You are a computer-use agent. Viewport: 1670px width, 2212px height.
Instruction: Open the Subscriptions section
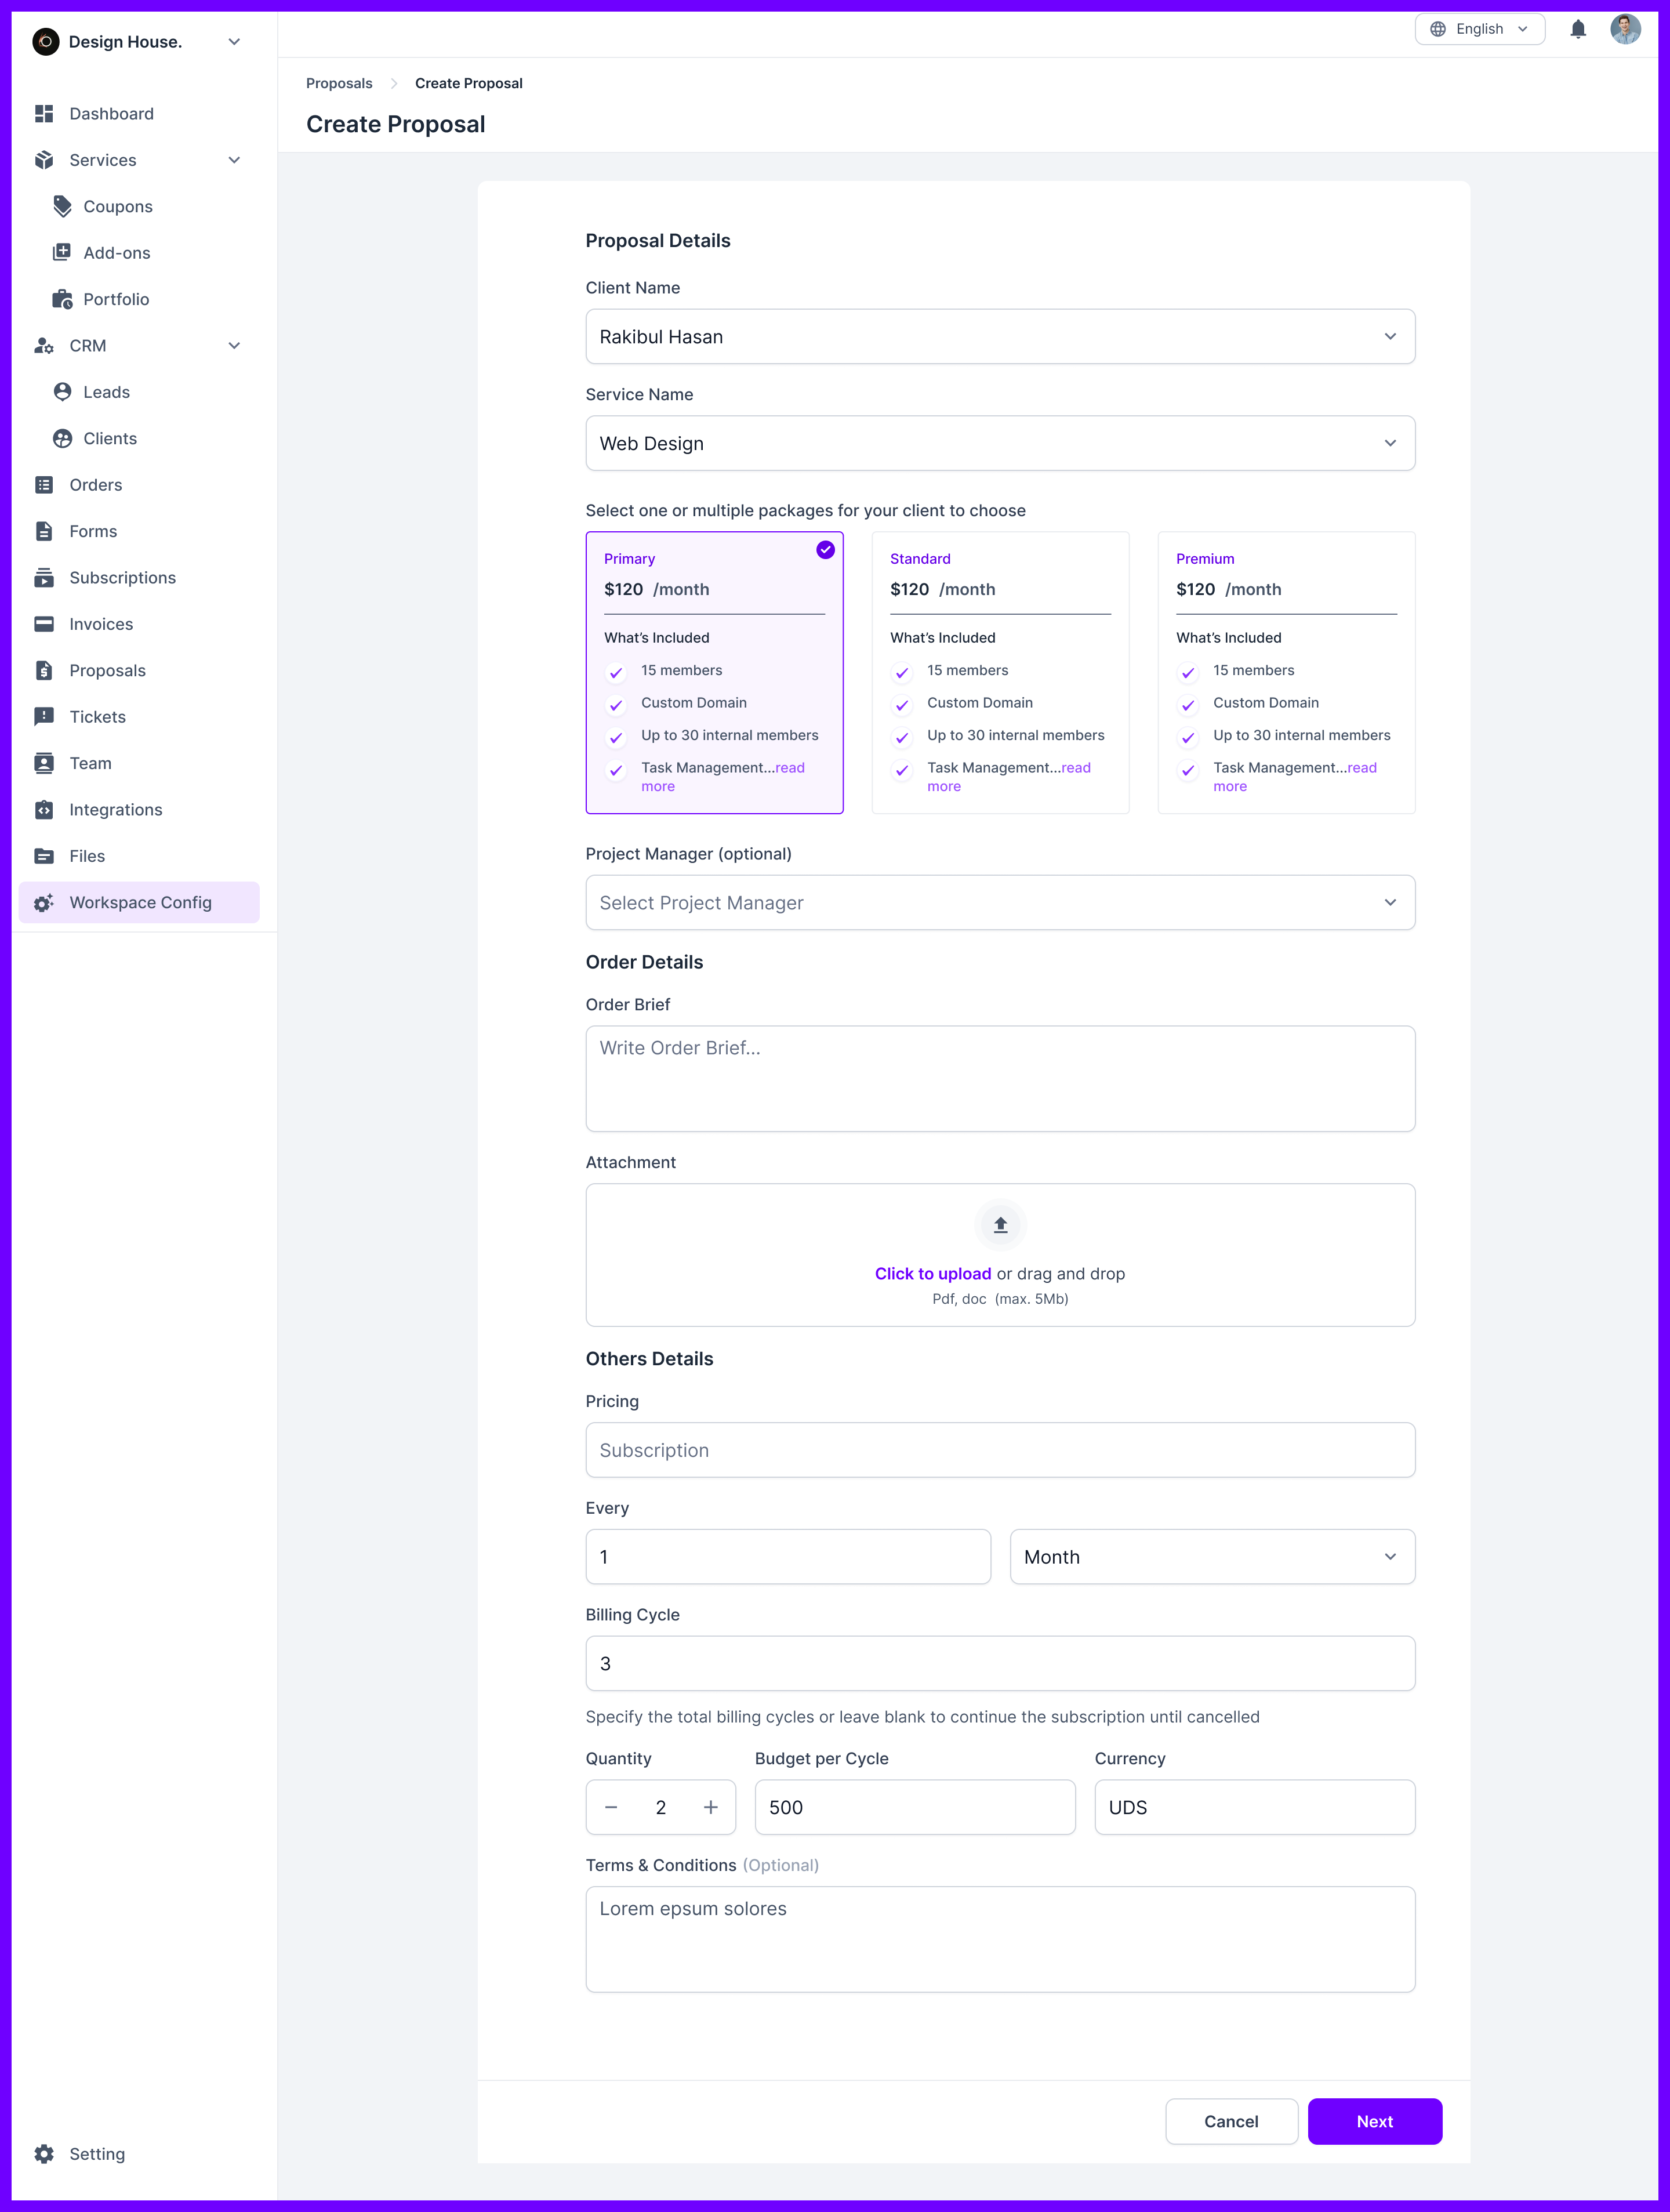tap(122, 577)
